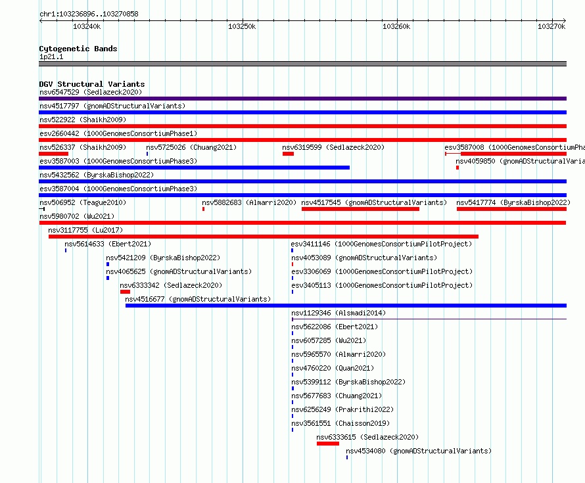Select the red nsv6333342 variant bar
This screenshot has width=585, height=483.
pos(125,292)
